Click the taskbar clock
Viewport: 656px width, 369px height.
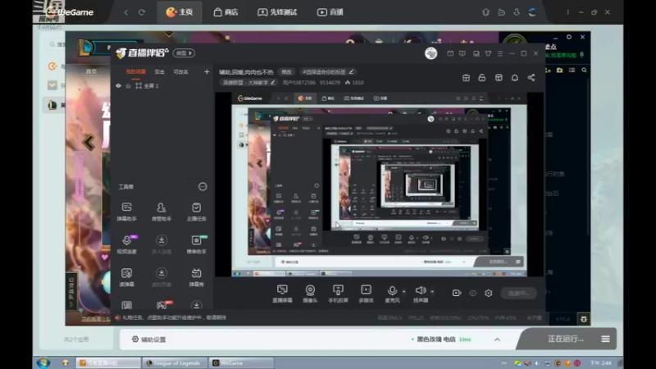point(601,362)
